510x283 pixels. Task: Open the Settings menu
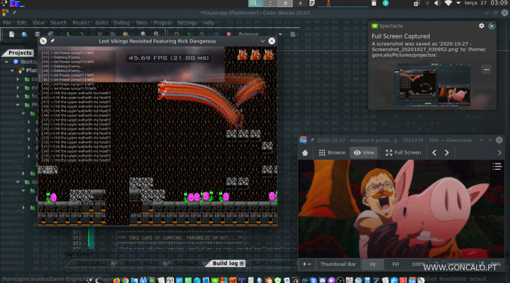point(187,23)
